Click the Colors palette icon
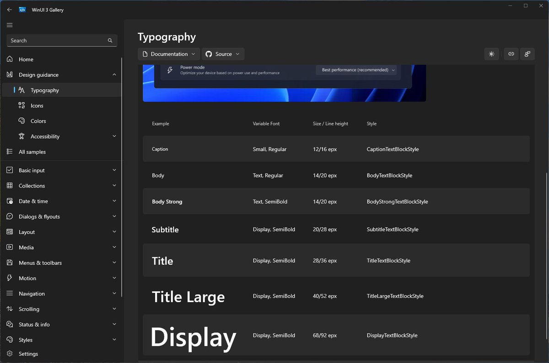Screen dimensions: 549x363 pyautogui.click(x=22, y=121)
